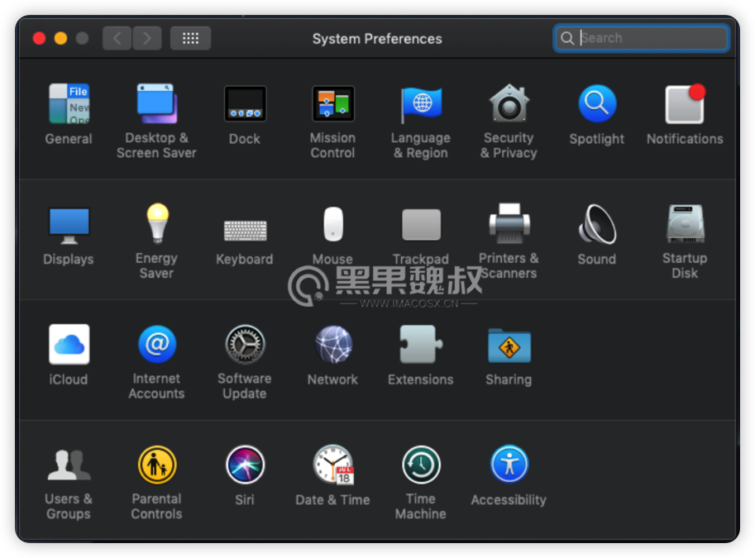755x558 pixels.
Task: Click the back navigation arrow
Action: 117,38
